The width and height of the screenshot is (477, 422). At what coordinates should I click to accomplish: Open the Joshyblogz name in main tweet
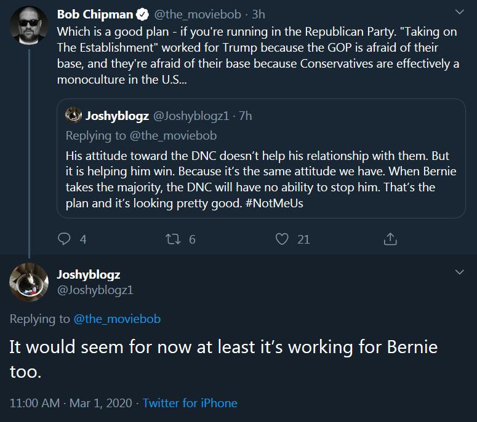[x=89, y=274]
